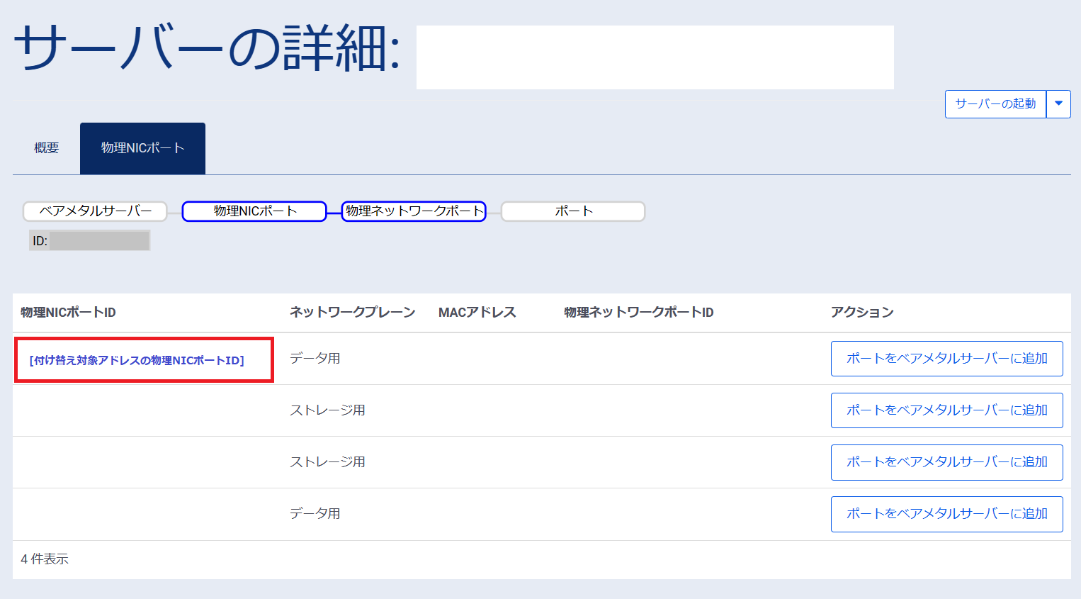
Task: Click the 物理ネットワークポート diagram node
Action: [x=414, y=211]
